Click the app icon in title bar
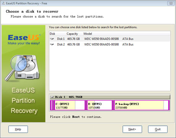The image size is (176, 138). 3,3
